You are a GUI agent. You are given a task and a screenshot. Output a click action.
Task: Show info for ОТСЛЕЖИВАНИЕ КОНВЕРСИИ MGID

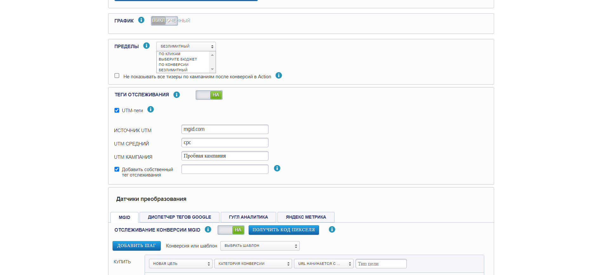point(208,230)
